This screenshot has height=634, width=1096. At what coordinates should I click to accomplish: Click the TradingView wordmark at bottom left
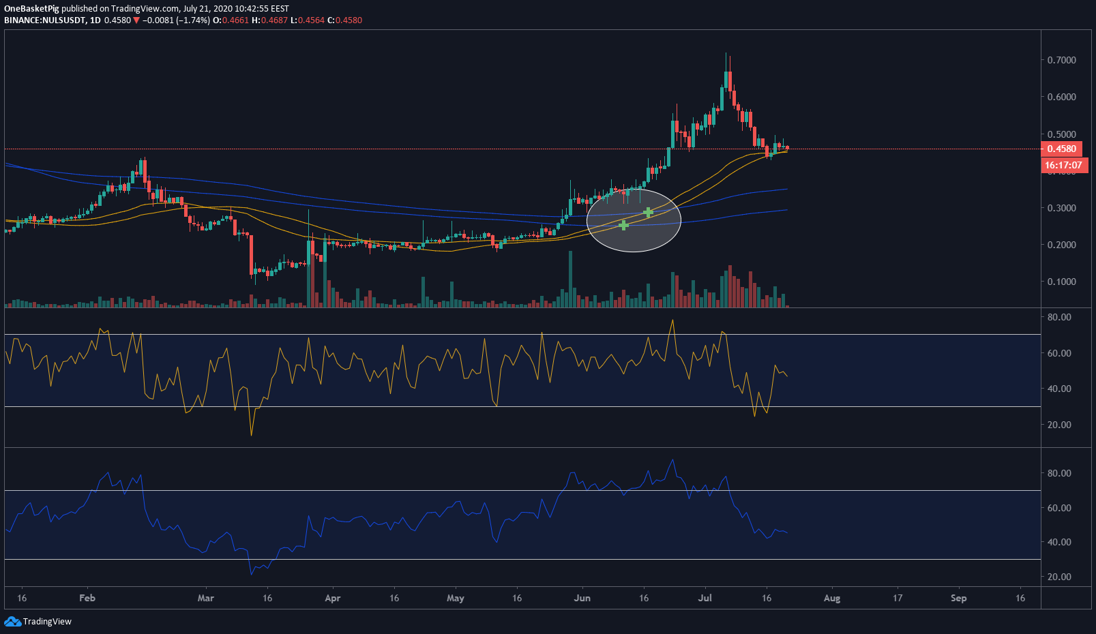[x=47, y=621]
